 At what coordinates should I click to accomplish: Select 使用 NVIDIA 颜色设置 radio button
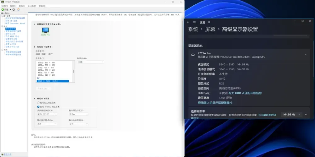point(38,107)
